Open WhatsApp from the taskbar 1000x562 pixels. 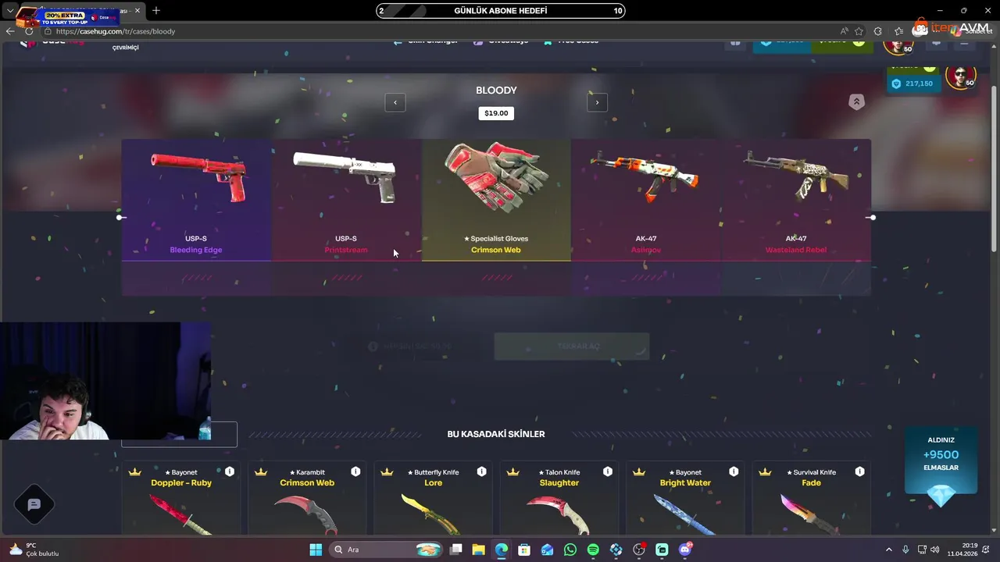coord(570,550)
